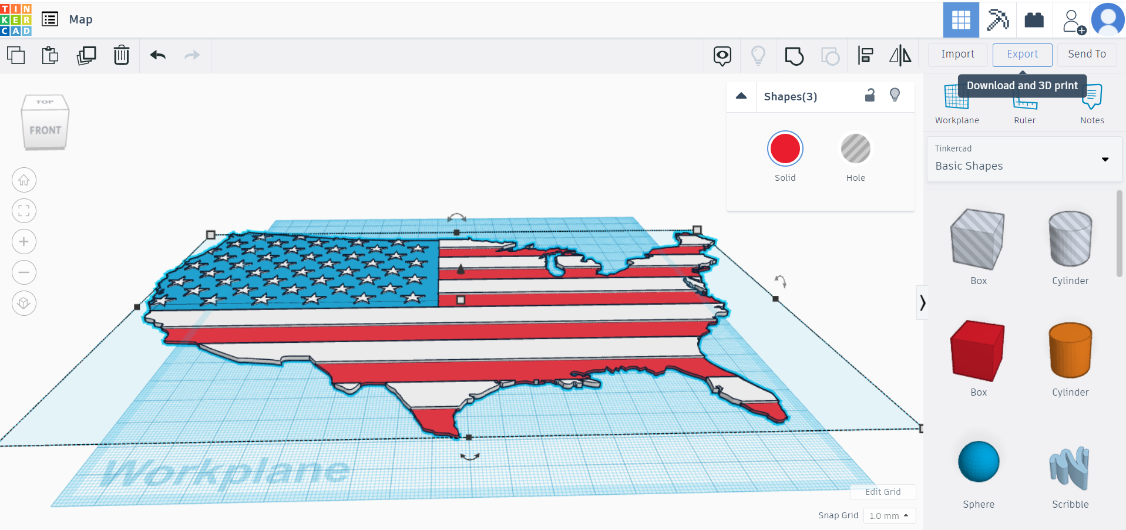Show all hidden shapes lightbulb icon
Screen dimensions: 1126x530
click(x=758, y=56)
